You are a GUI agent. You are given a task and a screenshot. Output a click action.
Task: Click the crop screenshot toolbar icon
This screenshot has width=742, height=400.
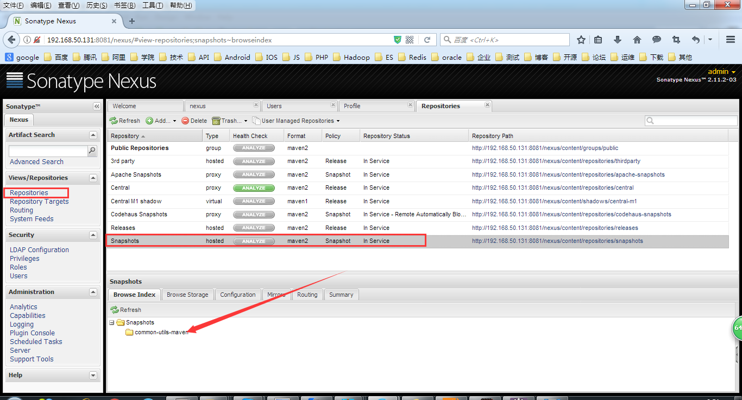tap(676, 40)
